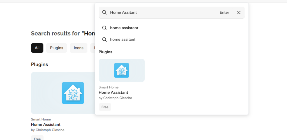287x140 pixels.
Task: Choose the bold "home assistant" suggestion text
Action: (124, 28)
